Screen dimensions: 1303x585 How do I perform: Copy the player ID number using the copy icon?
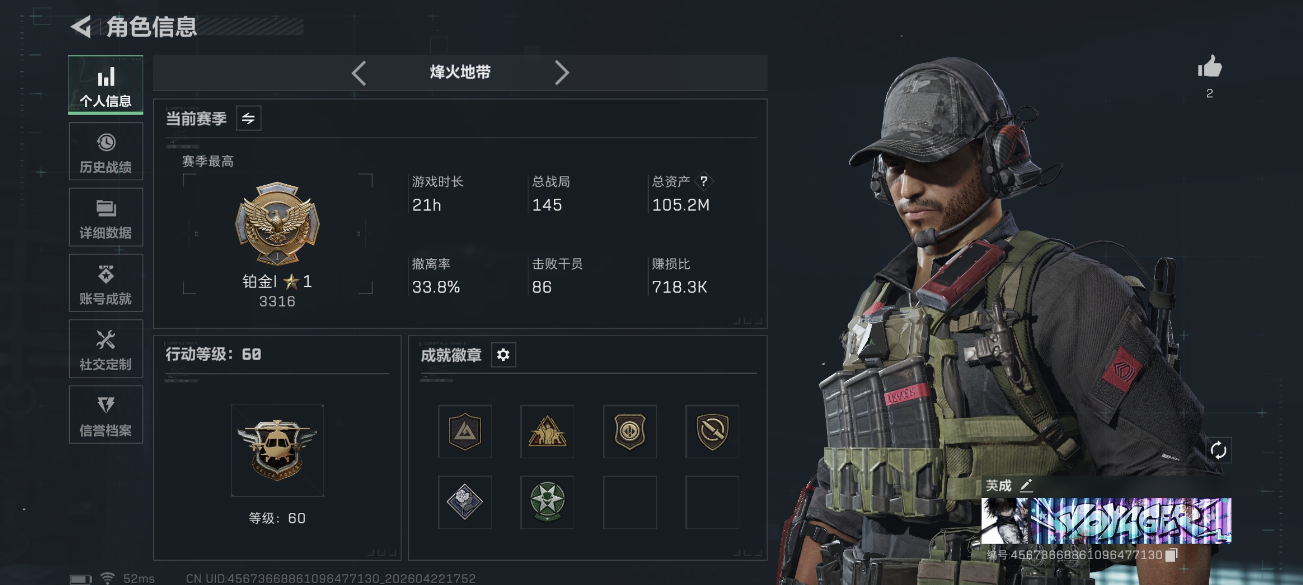click(1171, 555)
